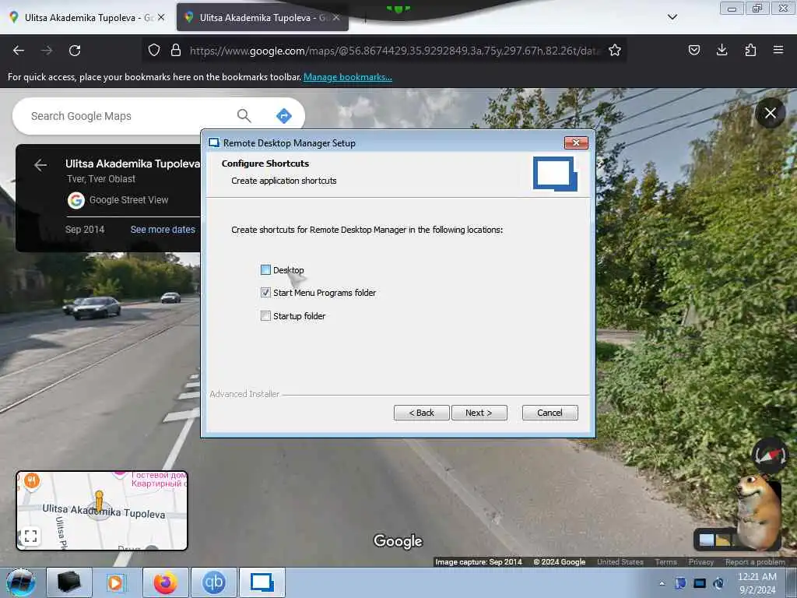Click Remote Desktop Manager setup taskbar button

[262, 582]
